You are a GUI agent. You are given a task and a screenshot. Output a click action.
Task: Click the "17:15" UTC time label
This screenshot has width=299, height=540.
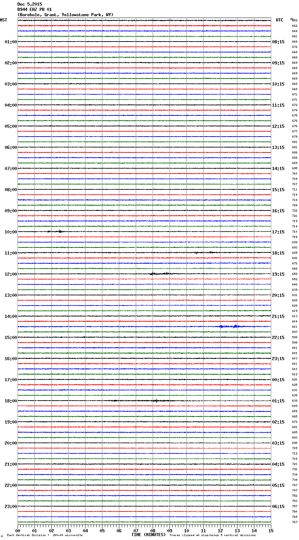click(278, 232)
